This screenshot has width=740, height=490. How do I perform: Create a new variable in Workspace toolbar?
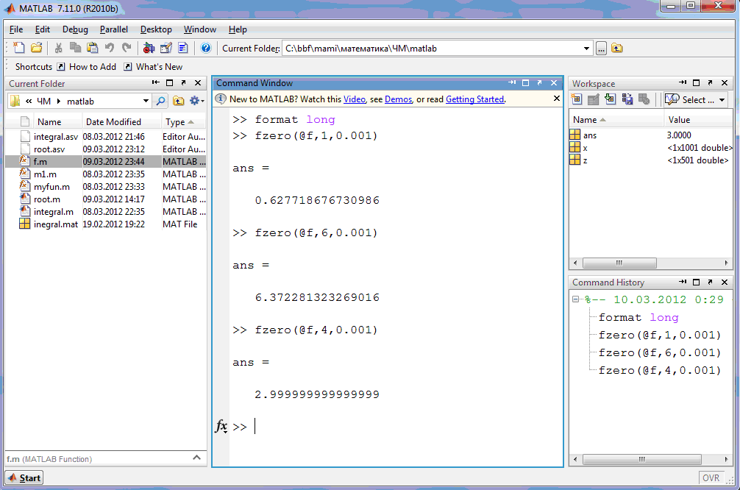click(x=576, y=99)
